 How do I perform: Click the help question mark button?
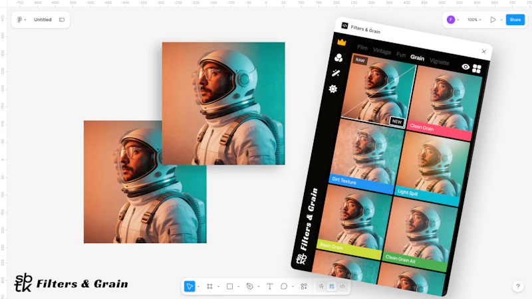[518, 286]
